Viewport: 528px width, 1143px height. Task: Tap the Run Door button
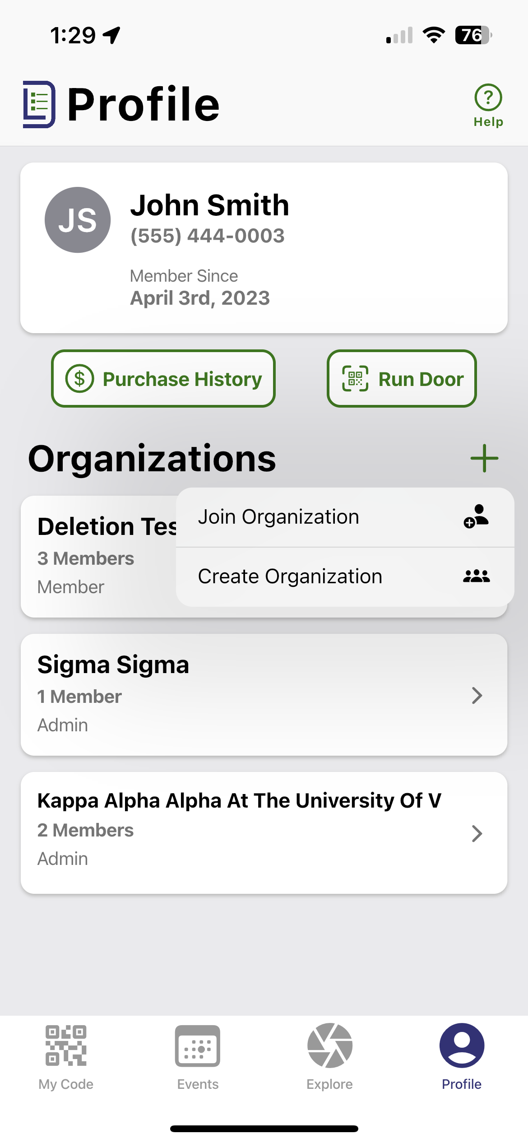point(402,379)
